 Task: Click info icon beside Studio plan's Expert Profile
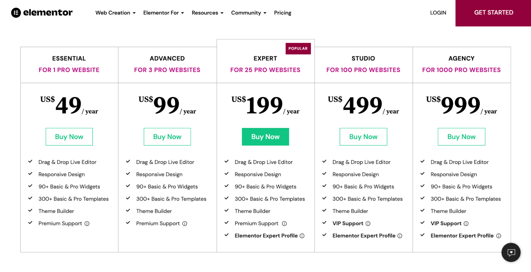400,236
